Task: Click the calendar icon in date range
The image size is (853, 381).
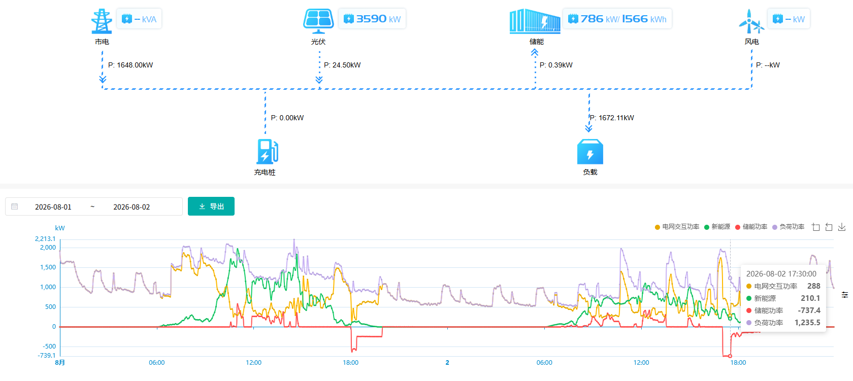Action: pos(15,206)
